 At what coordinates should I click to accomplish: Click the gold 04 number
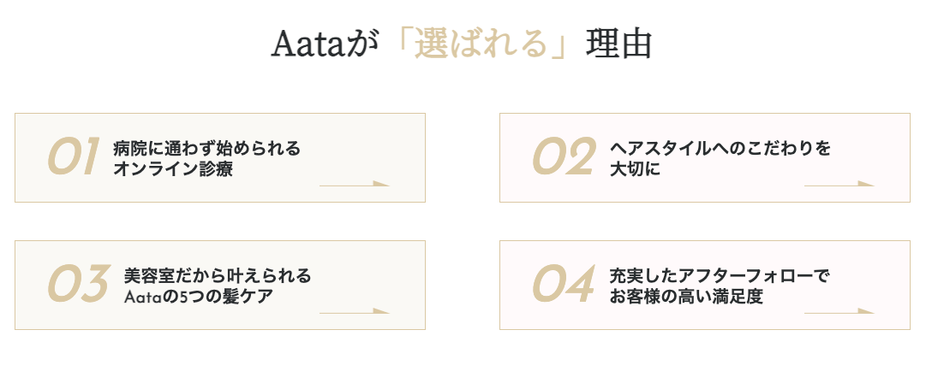(x=564, y=286)
